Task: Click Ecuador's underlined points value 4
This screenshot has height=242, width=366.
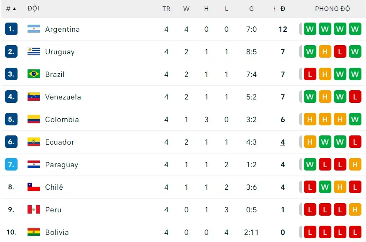Action: coord(283,142)
